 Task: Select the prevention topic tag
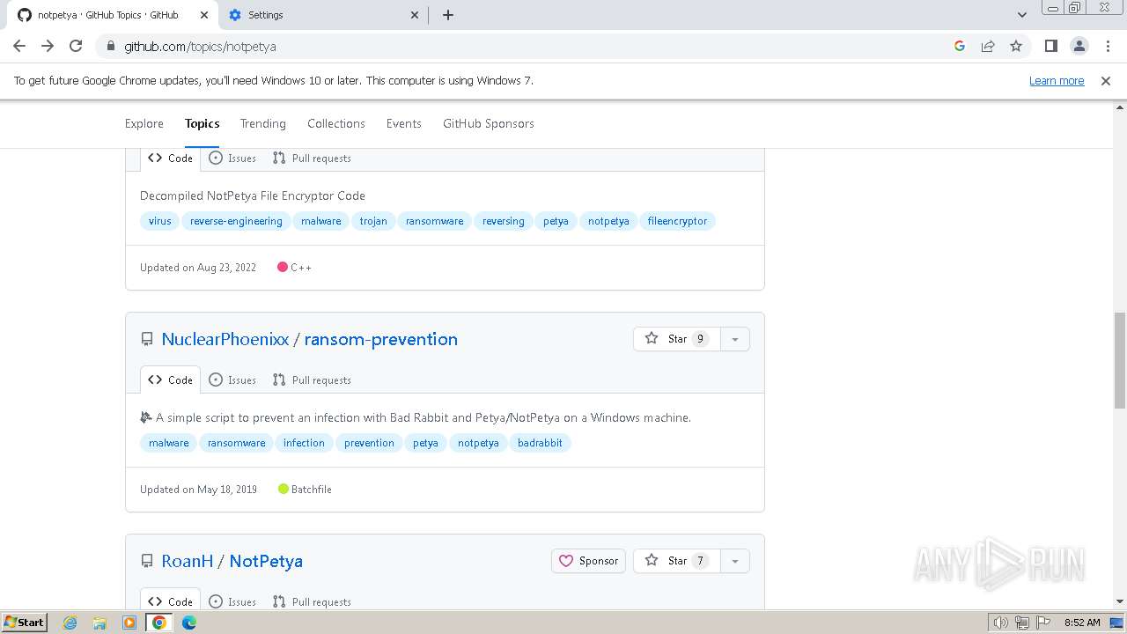click(x=369, y=443)
